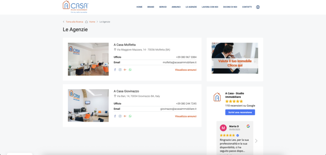This screenshot has height=155, width=326.
Task: Click Visualizza annunci for Molfetta agency
Action: point(185,70)
